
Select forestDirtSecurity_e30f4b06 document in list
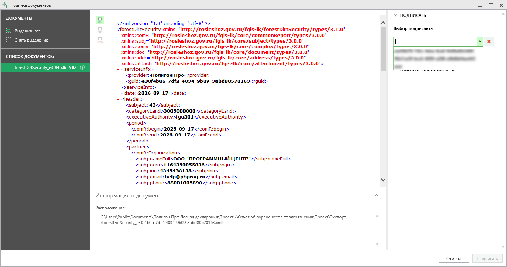45,67
